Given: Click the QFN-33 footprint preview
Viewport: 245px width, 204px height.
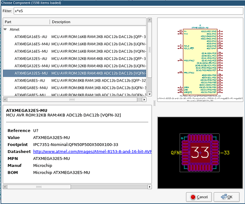Looking at the screenshot, I should pos(200,153).
